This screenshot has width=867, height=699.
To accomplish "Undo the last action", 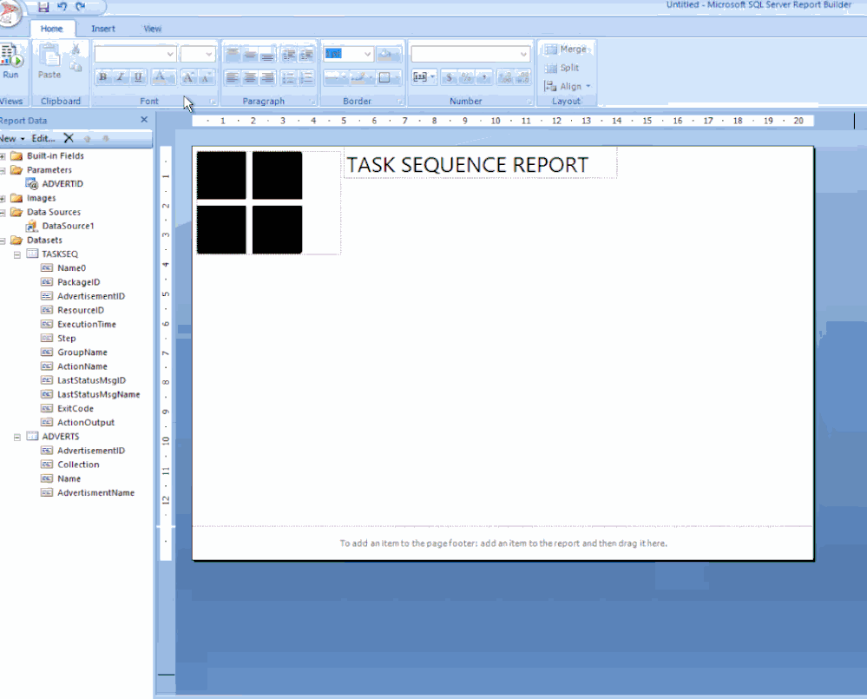I will pos(62,7).
